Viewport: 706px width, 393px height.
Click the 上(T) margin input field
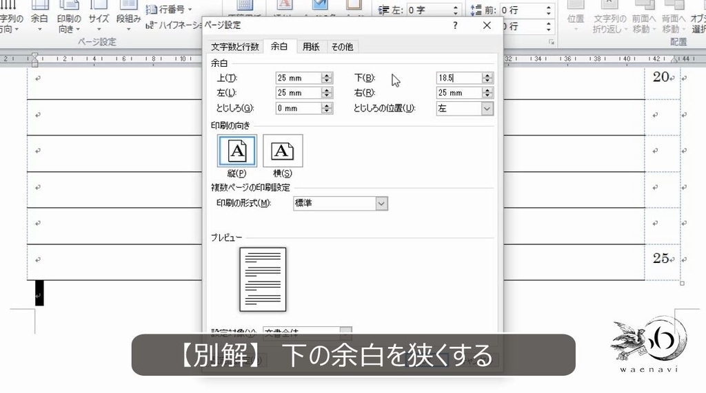[299, 78]
